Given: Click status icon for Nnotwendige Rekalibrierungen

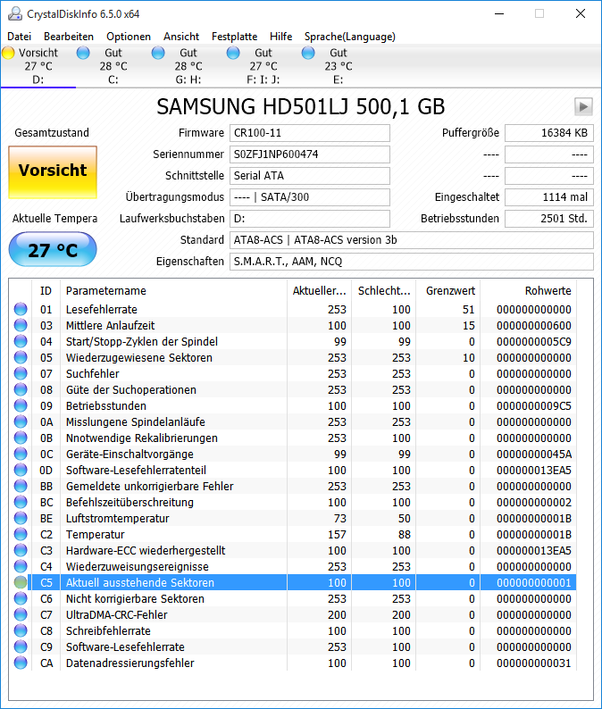Looking at the screenshot, I should (21, 438).
